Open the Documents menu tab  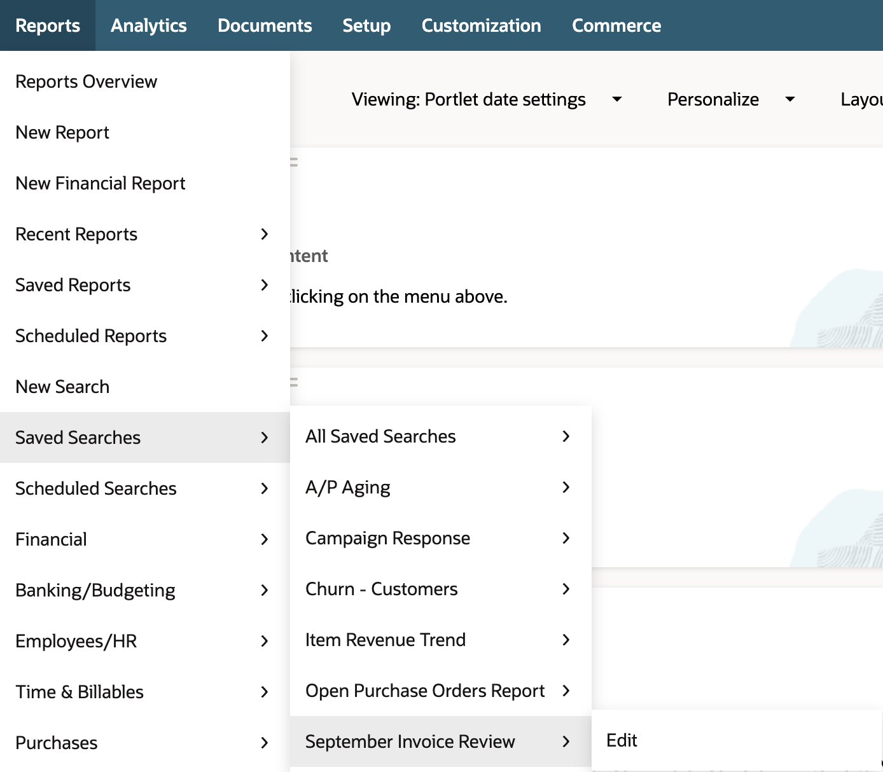[x=265, y=25]
